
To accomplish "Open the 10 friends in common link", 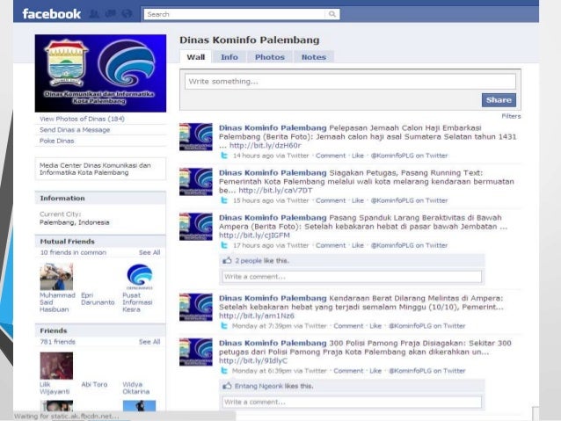I will [73, 252].
